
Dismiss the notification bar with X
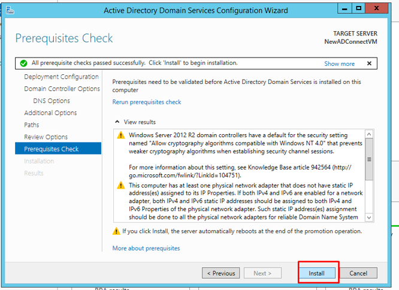(369, 63)
